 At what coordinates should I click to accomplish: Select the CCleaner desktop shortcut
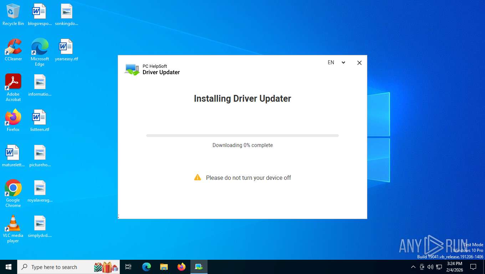point(13,50)
